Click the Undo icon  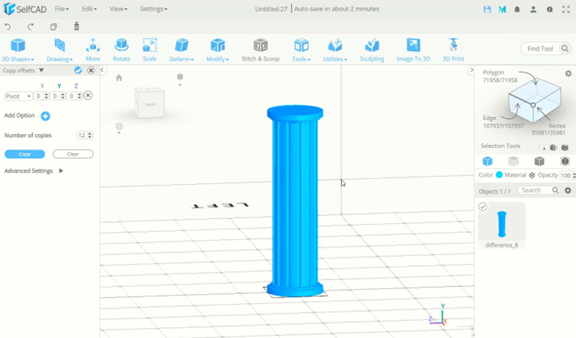[7, 26]
